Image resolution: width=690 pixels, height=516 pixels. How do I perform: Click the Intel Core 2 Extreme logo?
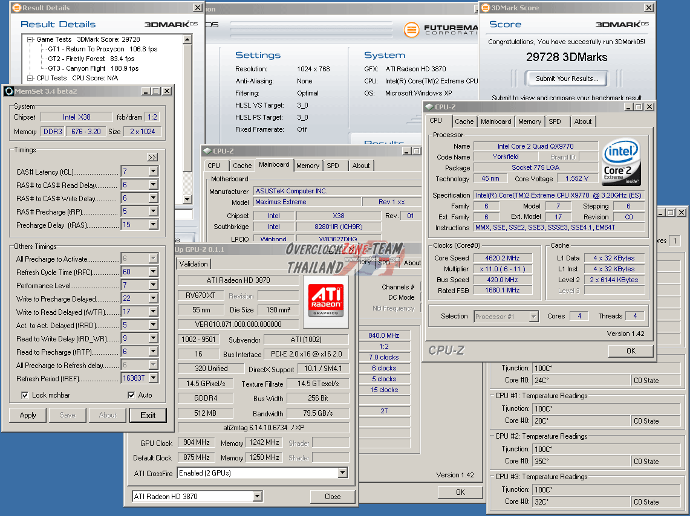click(621, 162)
